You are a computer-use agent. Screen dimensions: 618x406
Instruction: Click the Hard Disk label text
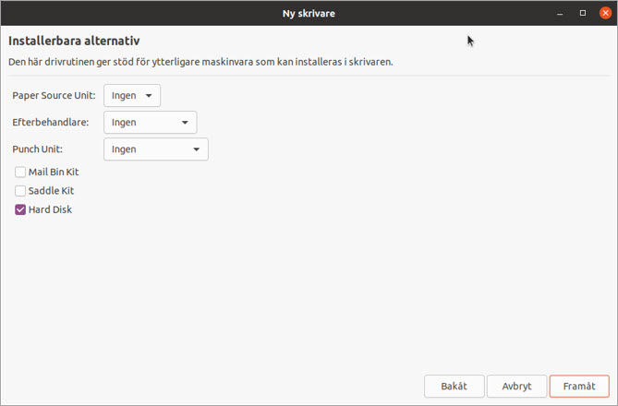pyautogui.click(x=50, y=210)
